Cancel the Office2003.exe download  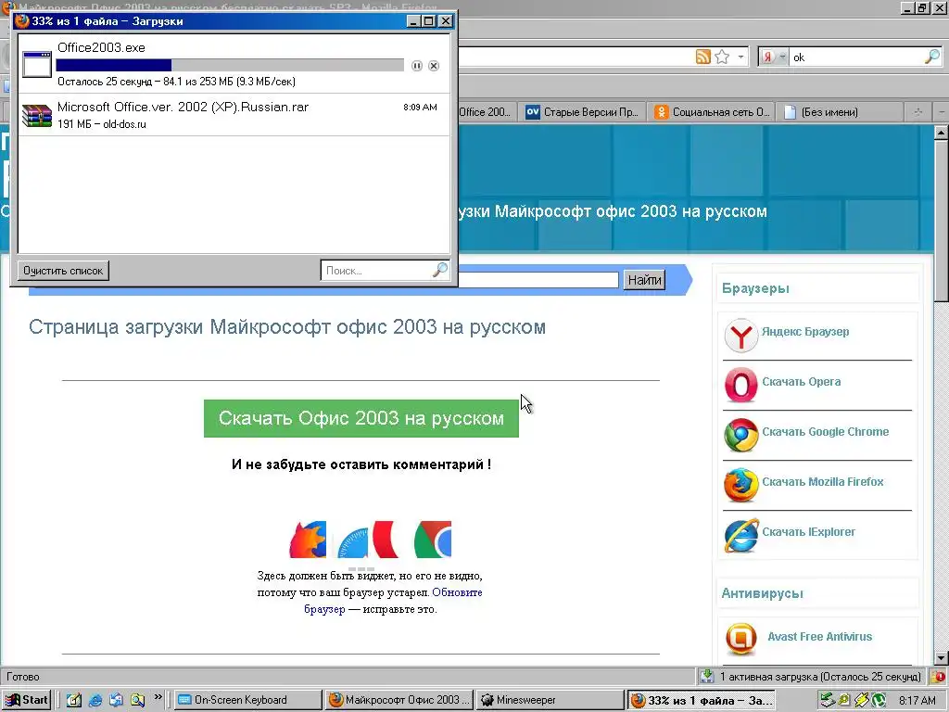[x=434, y=66]
